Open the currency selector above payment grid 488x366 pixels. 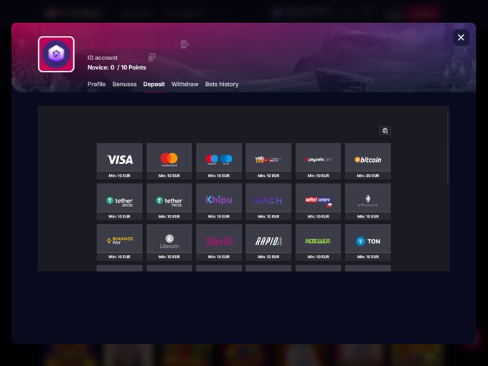(385, 131)
